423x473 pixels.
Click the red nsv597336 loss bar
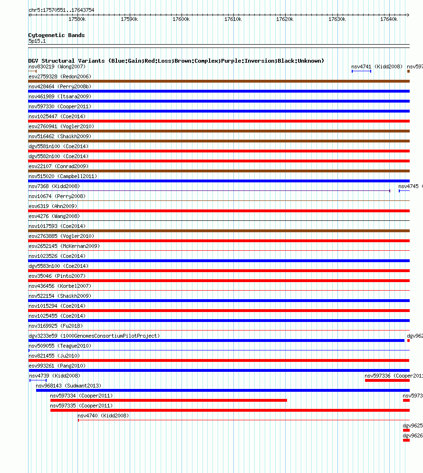click(x=387, y=380)
